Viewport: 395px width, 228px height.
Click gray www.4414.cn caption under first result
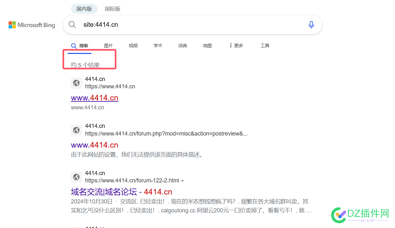87,107
